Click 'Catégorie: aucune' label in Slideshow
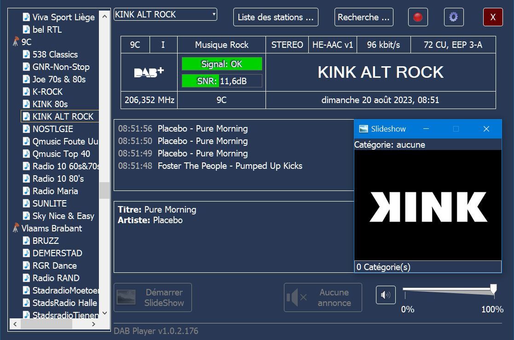Screen dimensions: 514x340 390,144
